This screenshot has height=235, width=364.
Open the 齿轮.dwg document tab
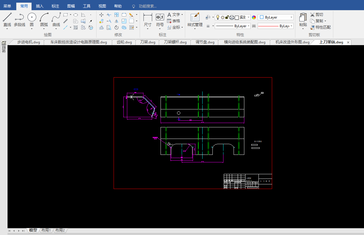(x=124, y=42)
